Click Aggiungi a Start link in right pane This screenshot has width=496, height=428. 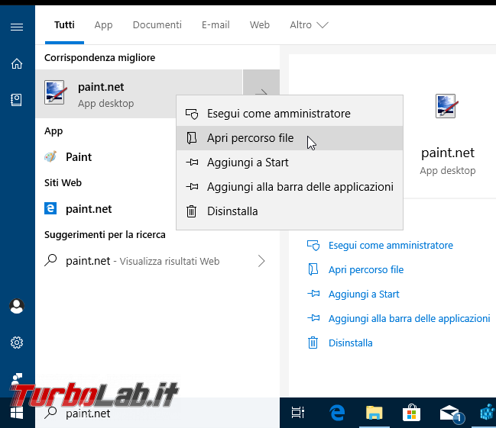(x=364, y=294)
